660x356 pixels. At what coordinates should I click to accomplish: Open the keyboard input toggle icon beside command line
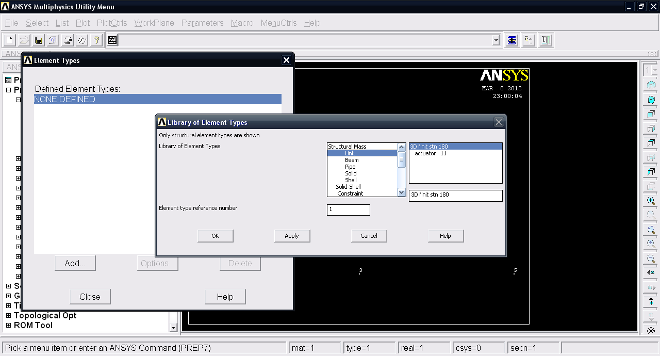[112, 40]
